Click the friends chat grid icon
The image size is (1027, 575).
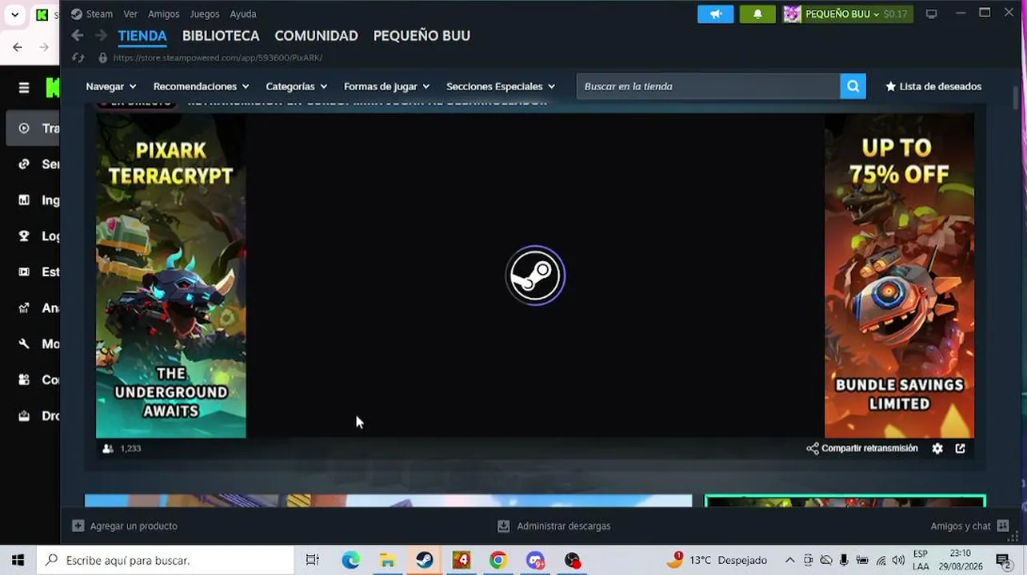click(1003, 526)
